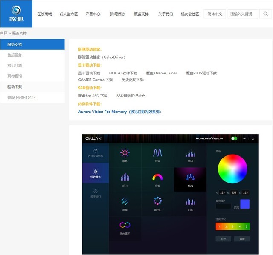Select the 单闪 lighting mode
Viewport: 273px width, 255px height.
(190, 155)
